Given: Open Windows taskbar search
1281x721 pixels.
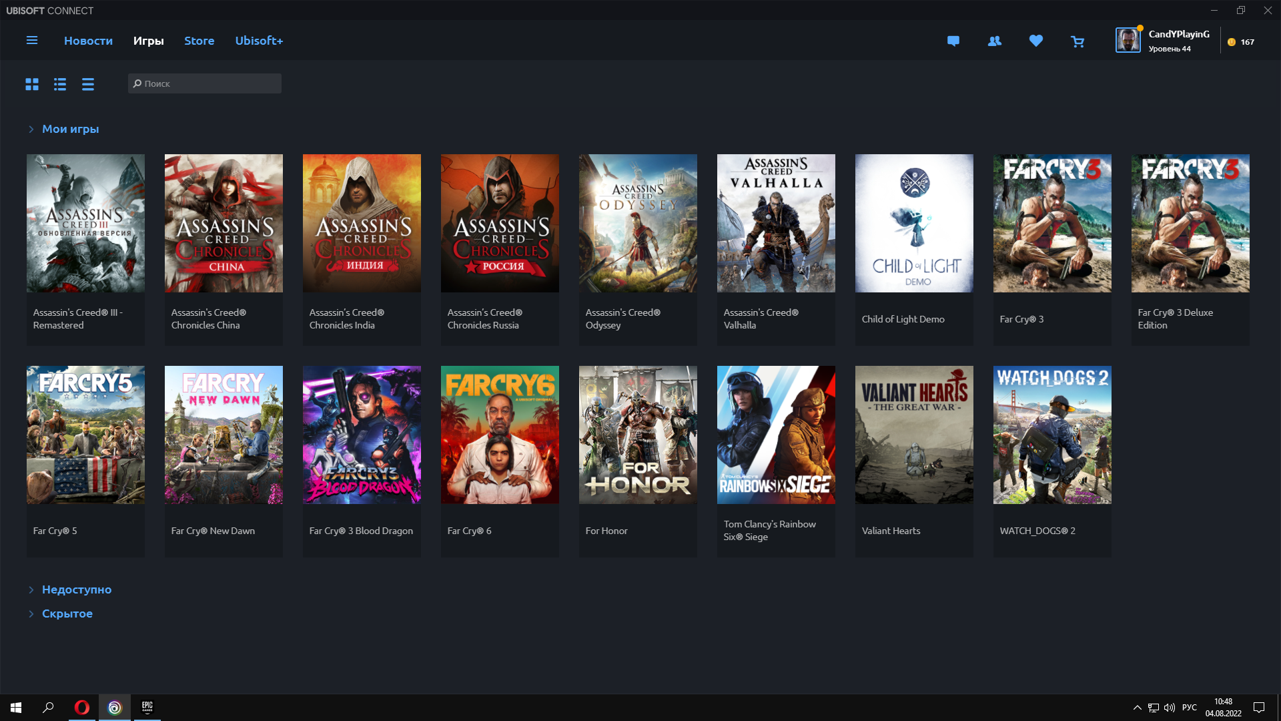Looking at the screenshot, I should click(48, 708).
